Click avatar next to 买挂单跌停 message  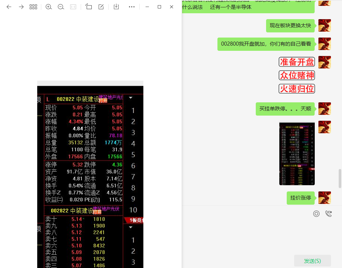[325, 109]
